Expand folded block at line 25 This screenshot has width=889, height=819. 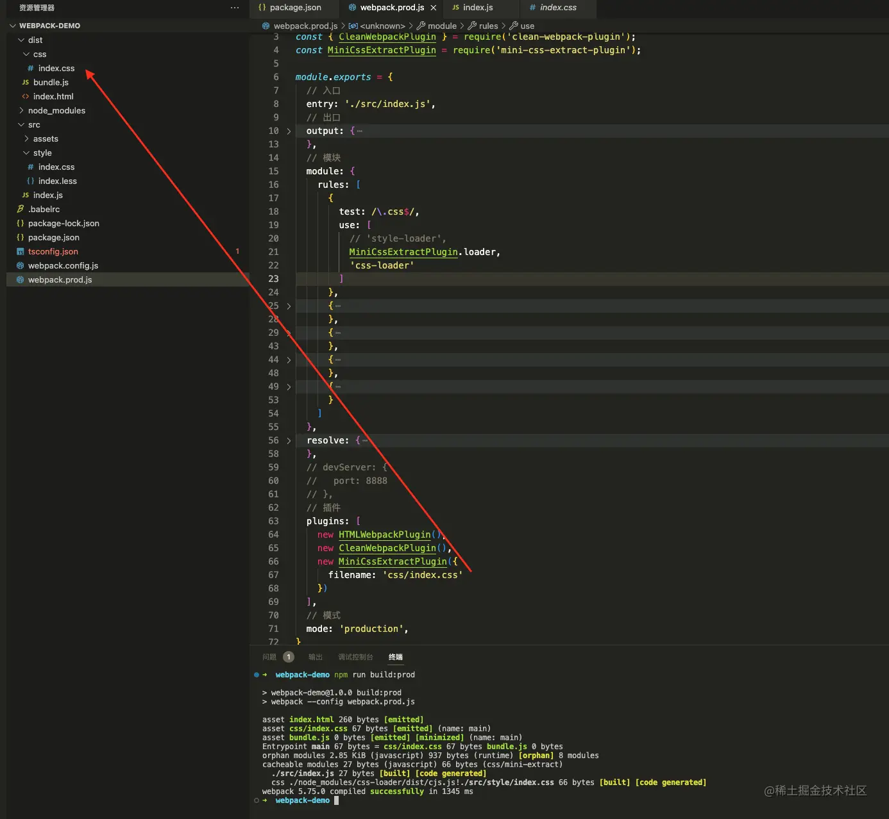click(289, 306)
